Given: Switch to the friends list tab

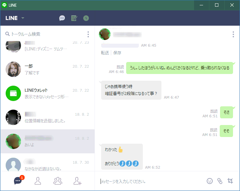Looking at the screenshot, I should click(38, 181).
